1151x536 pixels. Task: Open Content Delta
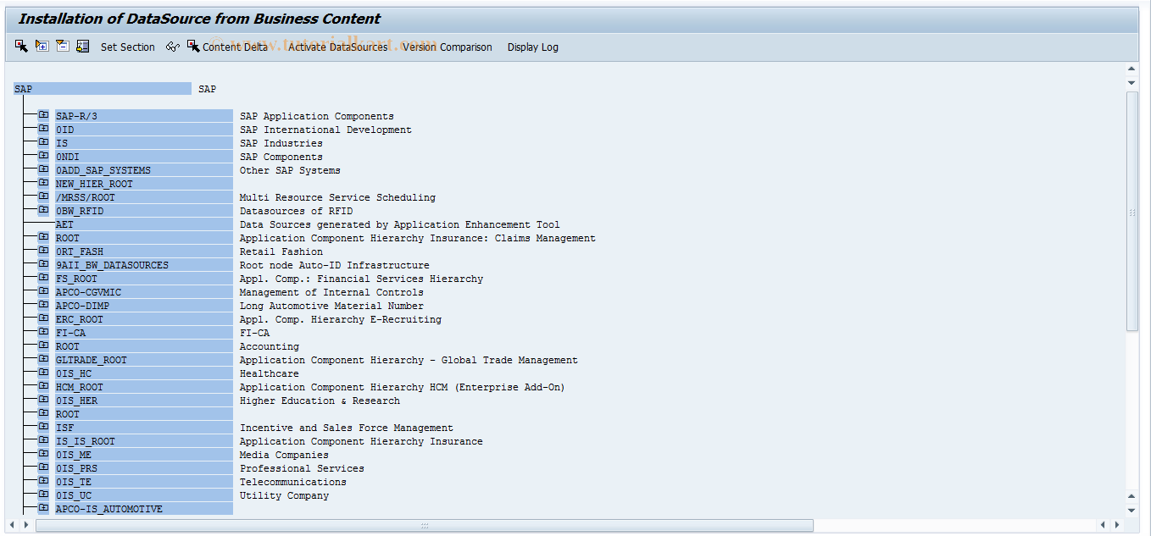(x=227, y=47)
